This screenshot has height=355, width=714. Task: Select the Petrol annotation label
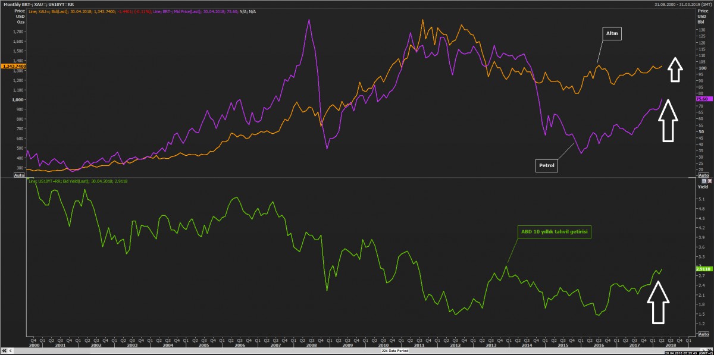[x=546, y=166]
